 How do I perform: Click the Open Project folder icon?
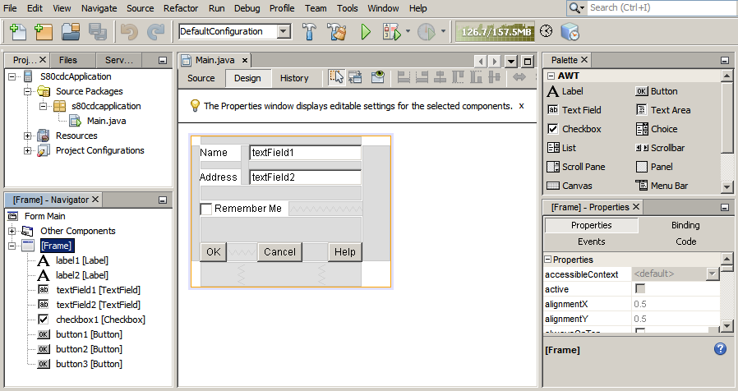click(71, 32)
